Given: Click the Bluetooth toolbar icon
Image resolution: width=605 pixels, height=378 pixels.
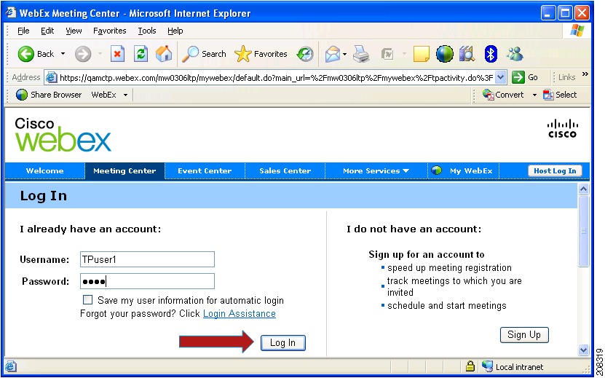Looking at the screenshot, I should (x=491, y=54).
